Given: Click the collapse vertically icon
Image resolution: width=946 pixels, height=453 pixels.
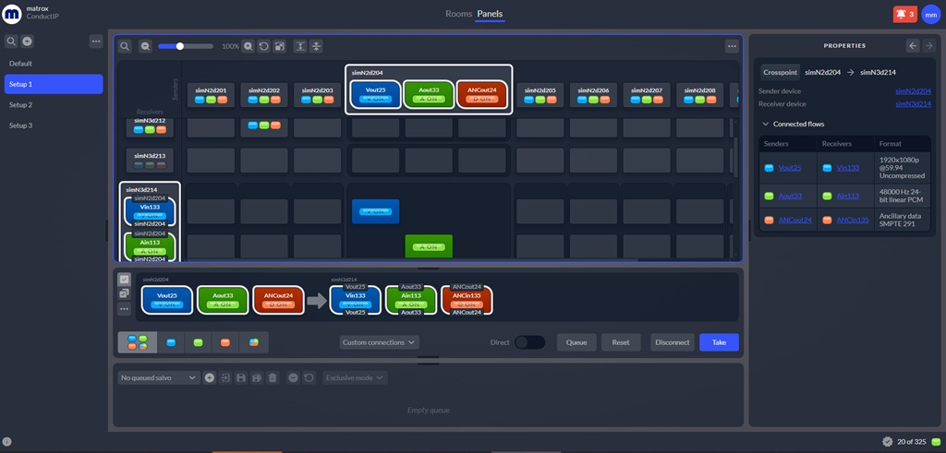Looking at the screenshot, I should point(316,46).
